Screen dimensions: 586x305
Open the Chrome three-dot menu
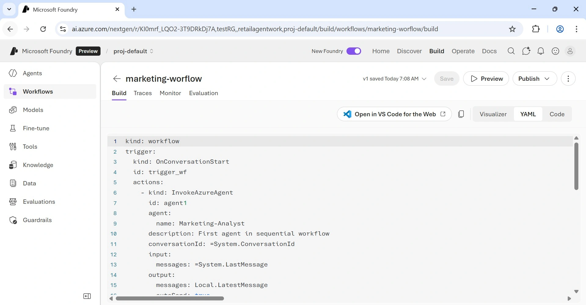577,29
